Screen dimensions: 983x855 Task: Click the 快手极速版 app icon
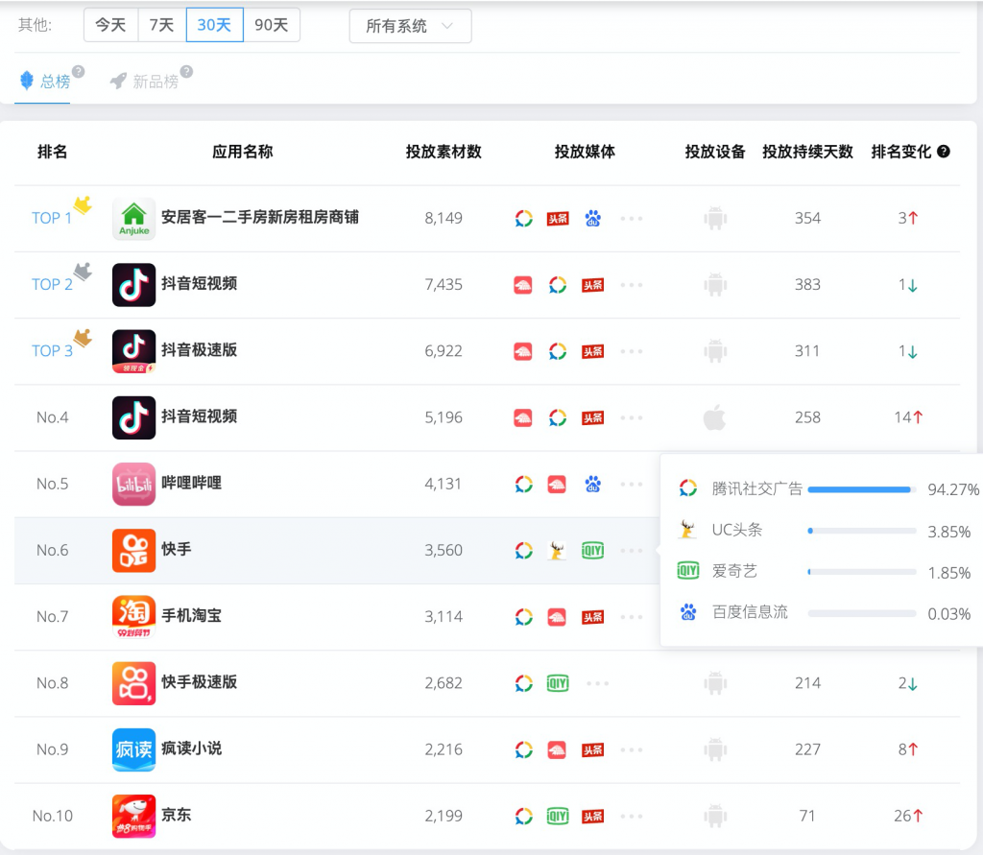133,683
